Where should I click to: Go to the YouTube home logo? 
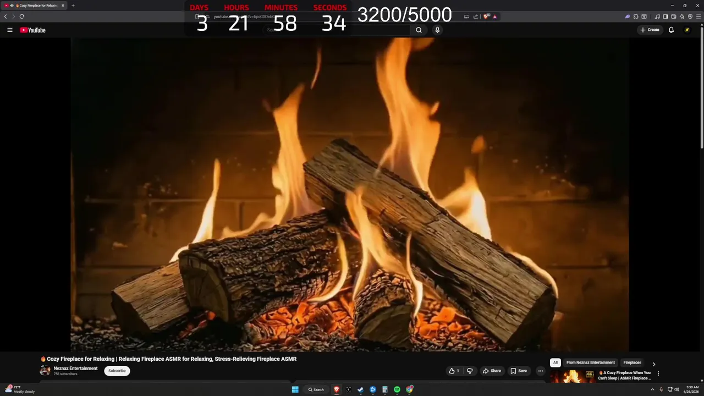pos(32,30)
